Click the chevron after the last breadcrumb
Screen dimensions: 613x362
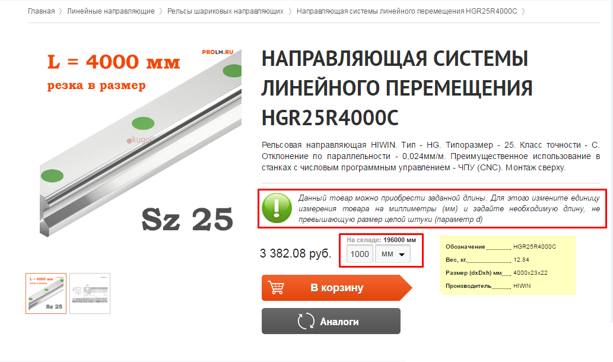pyautogui.click(x=523, y=11)
